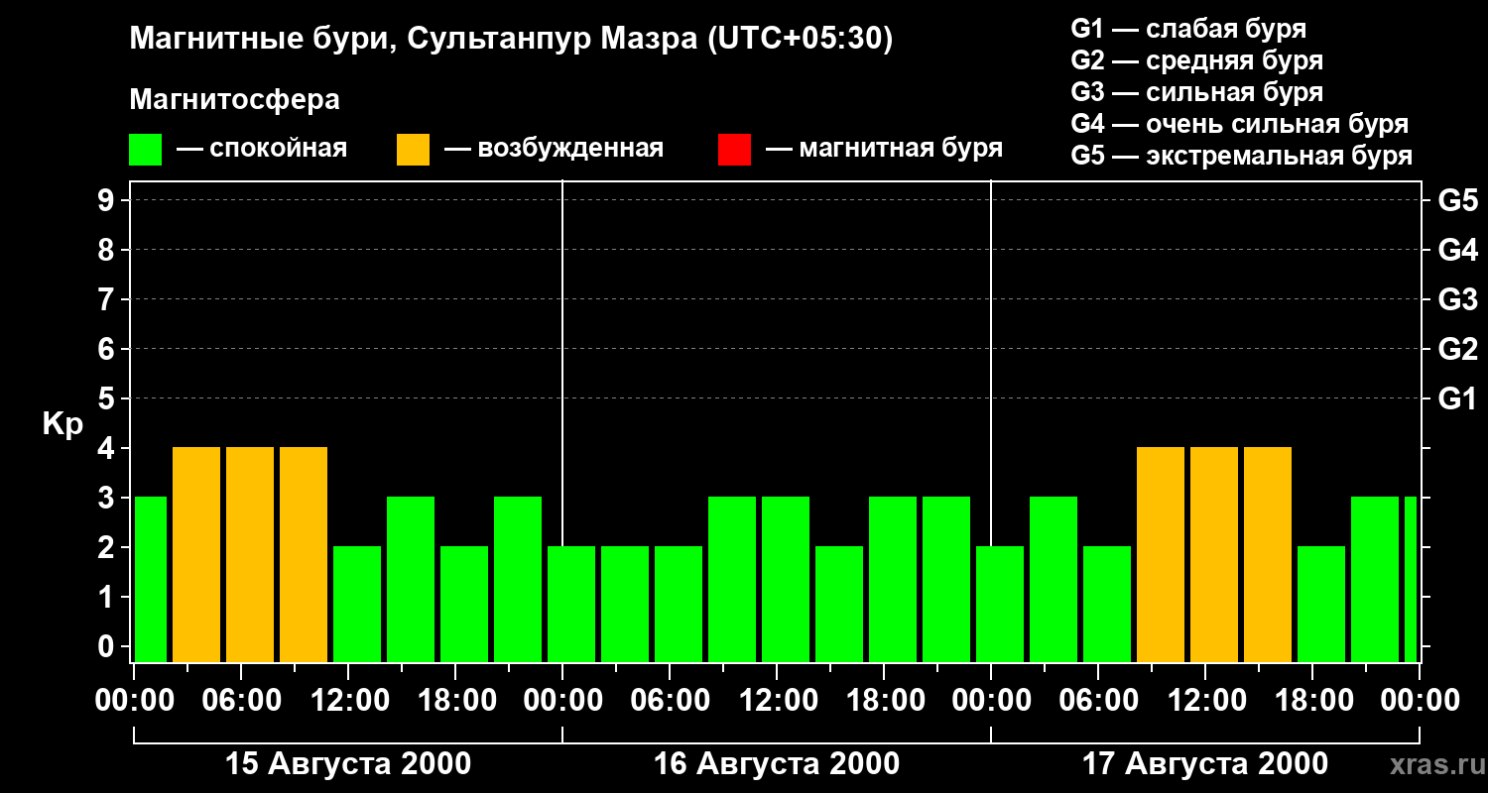Click the "12:00" time label above 16 Августа
The height and width of the screenshot is (793, 1488).
[777, 701]
